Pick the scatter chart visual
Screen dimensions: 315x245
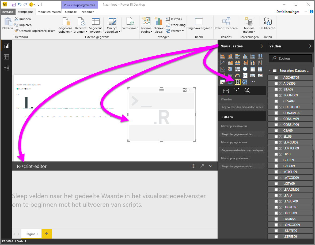(223, 69)
